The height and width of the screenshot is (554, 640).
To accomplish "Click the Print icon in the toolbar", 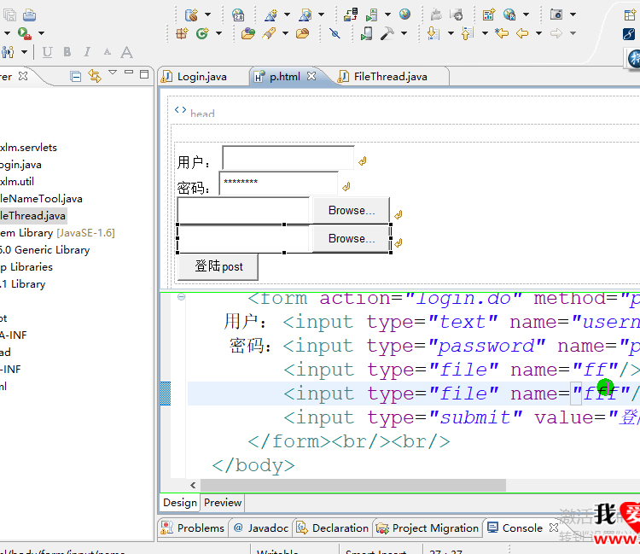I will click(x=30, y=15).
